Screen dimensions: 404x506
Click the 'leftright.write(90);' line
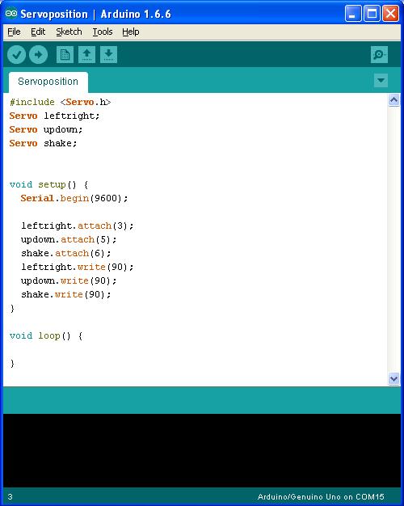pos(78,267)
